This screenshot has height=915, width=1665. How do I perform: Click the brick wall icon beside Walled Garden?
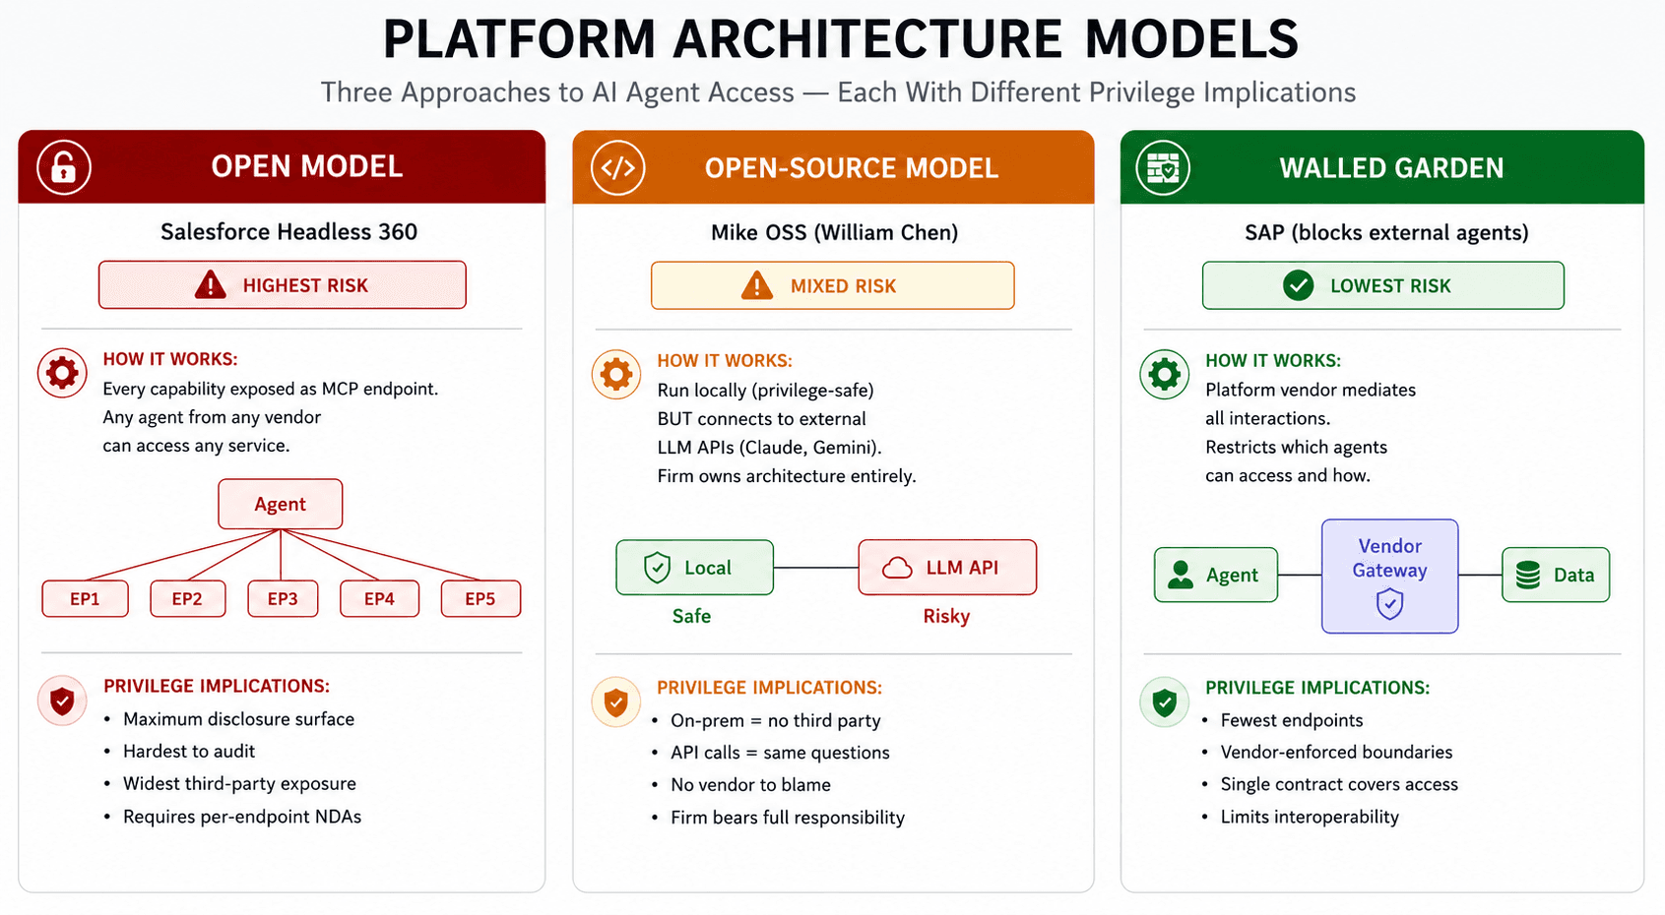[x=1163, y=167]
